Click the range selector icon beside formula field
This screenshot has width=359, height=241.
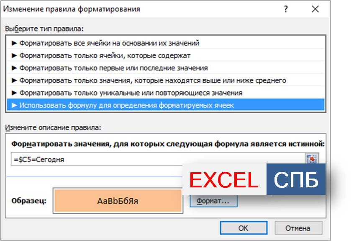(312, 159)
